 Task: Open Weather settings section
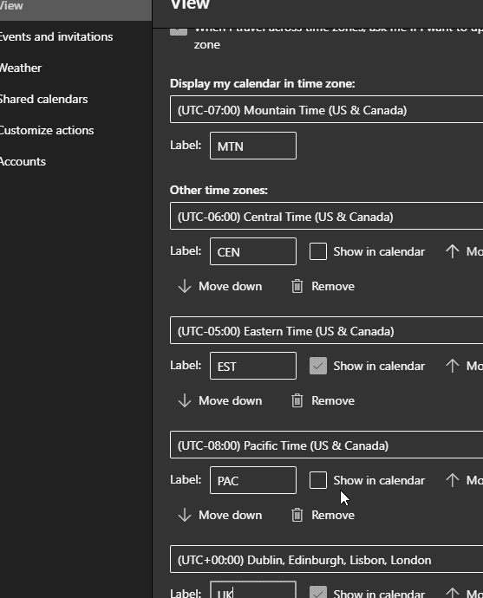pyautogui.click(x=21, y=68)
